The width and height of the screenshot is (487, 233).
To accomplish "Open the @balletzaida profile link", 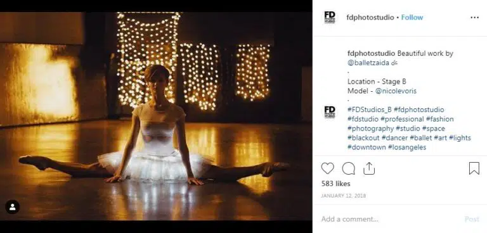I will pos(368,63).
